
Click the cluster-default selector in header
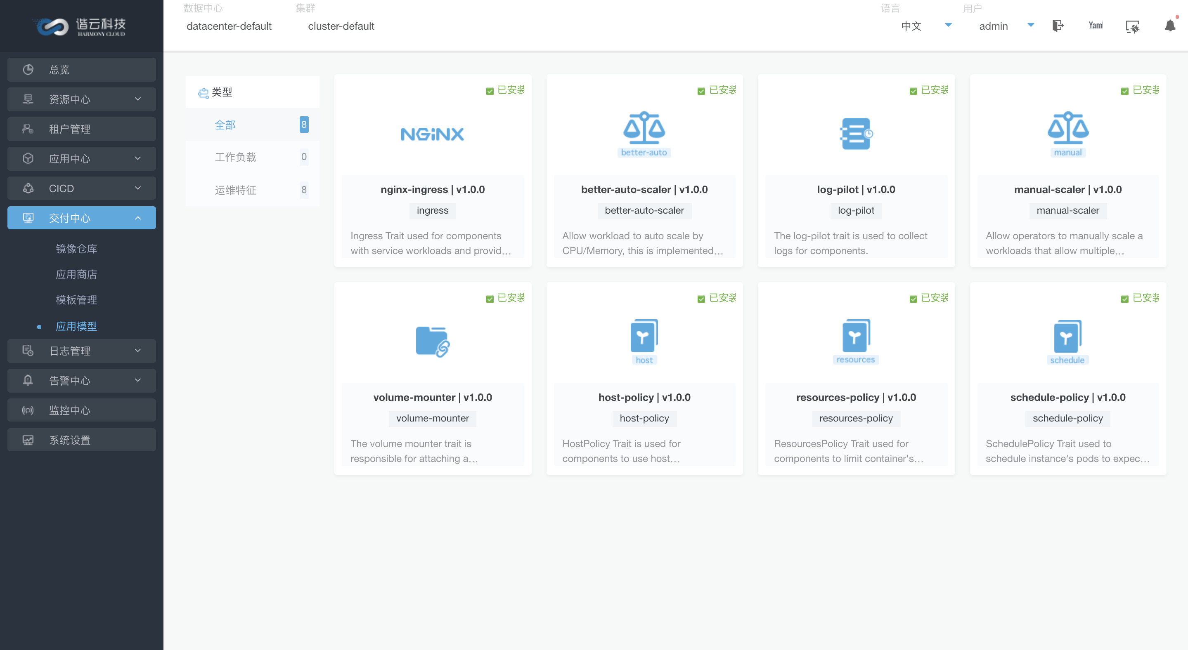(x=341, y=26)
